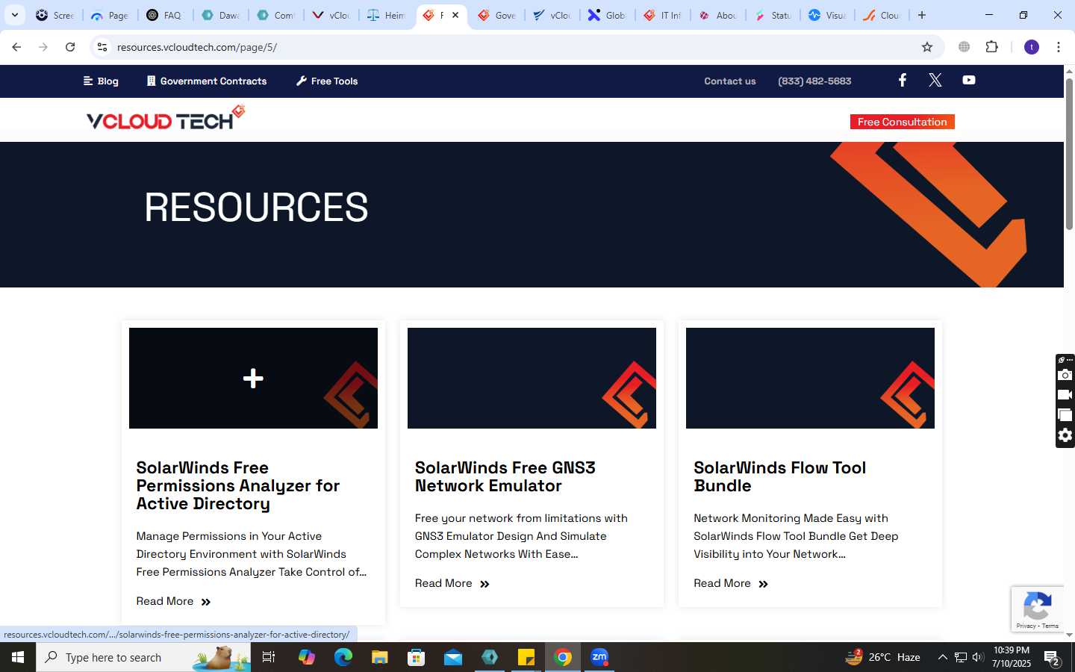Open the weather 26°C Haze widget
The width and height of the screenshot is (1075, 672).
pyautogui.click(x=882, y=657)
